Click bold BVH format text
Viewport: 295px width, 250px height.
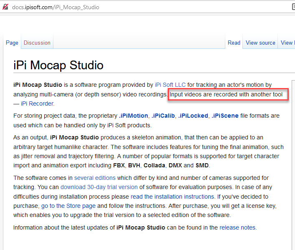click(134, 165)
